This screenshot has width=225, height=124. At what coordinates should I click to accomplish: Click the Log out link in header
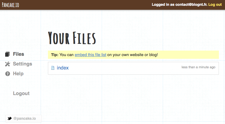point(215,5)
